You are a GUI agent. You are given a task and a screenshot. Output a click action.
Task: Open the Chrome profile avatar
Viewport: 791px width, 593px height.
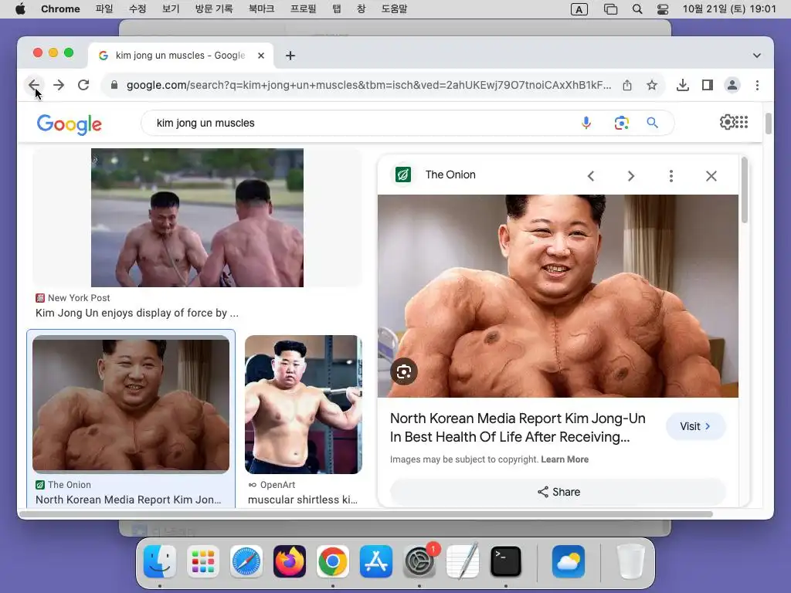[732, 85]
